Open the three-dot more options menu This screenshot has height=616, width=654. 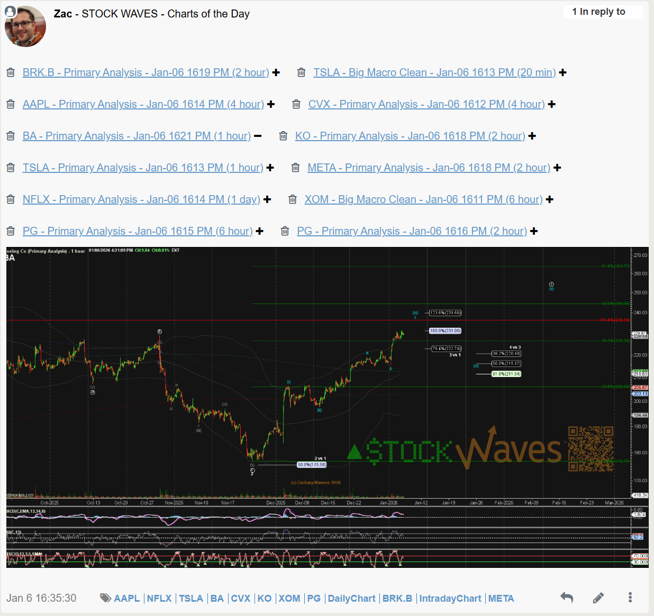[x=630, y=597]
